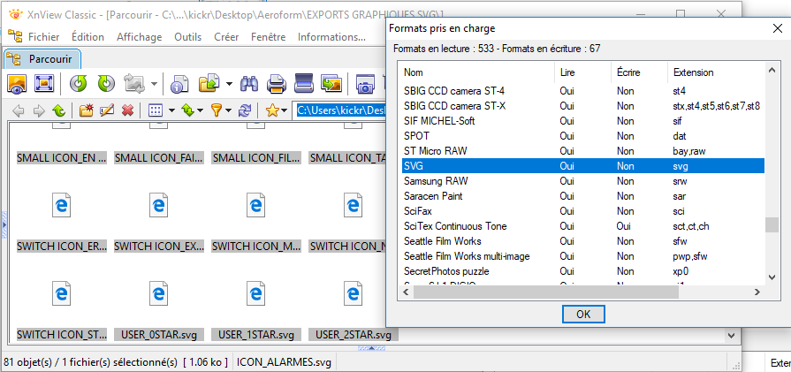Sort by the Lire column header

(582, 72)
